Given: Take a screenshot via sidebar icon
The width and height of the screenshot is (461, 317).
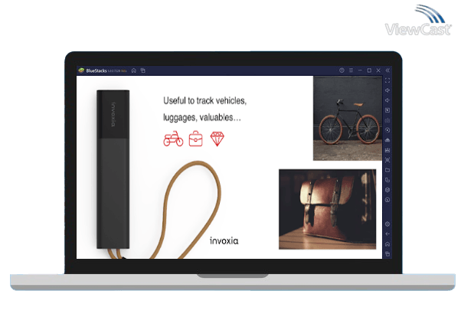Looking at the screenshot, I should [387, 160].
